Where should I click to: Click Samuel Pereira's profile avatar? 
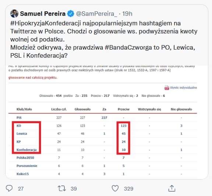click(14, 14)
